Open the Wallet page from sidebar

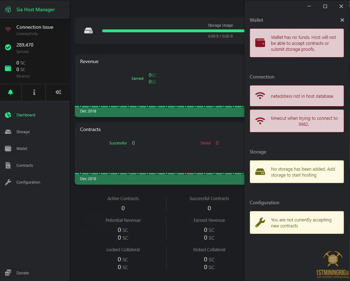22,149
